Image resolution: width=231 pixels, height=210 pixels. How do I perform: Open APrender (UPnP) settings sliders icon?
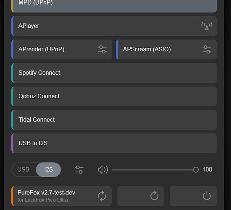click(x=102, y=50)
